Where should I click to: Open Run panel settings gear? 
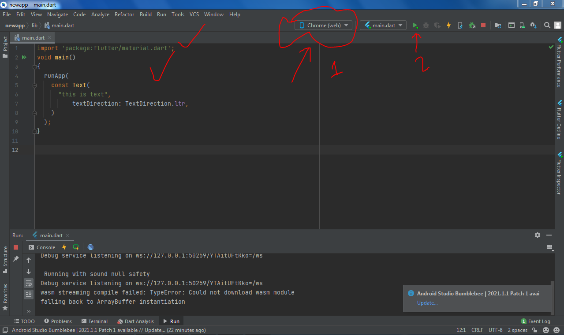point(538,235)
